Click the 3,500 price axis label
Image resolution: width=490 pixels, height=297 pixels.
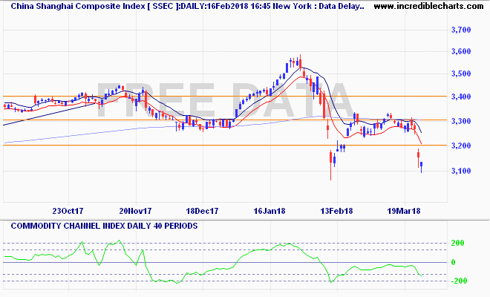coord(462,74)
